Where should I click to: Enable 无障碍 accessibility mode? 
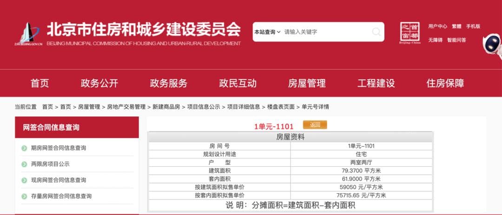pos(435,40)
